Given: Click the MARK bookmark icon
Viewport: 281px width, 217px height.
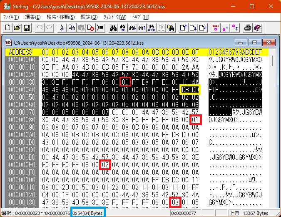Looking at the screenshot, I should 216,28.
